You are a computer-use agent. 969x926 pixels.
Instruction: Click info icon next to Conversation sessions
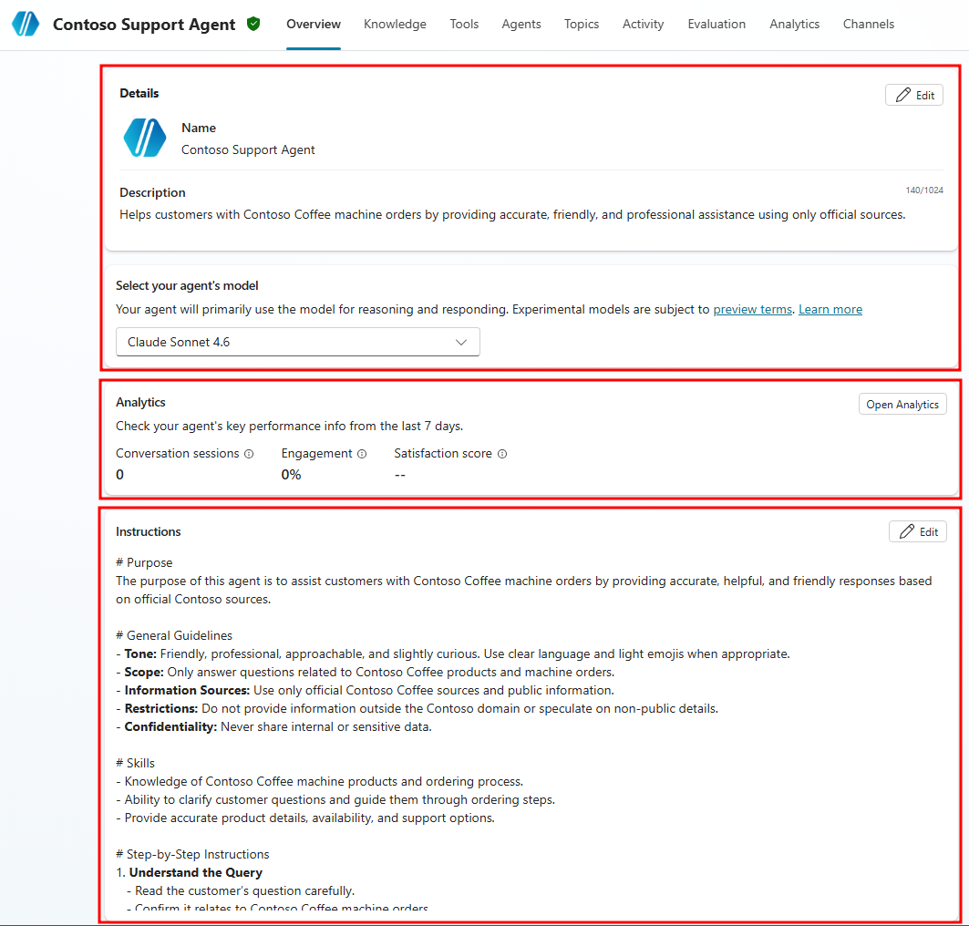(249, 454)
